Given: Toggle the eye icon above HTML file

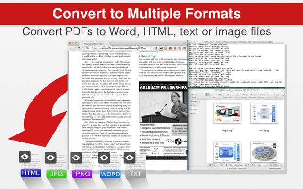Looking at the screenshot, I should 25,157.
